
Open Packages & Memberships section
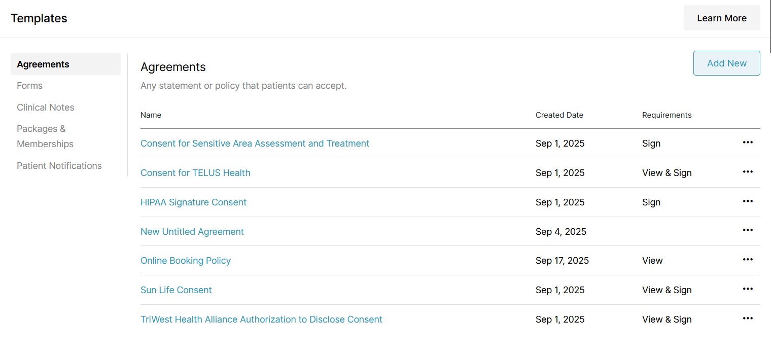pos(45,136)
